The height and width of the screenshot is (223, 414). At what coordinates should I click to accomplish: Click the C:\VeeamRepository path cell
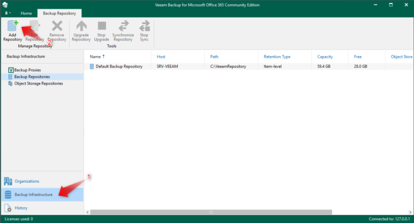coord(228,67)
